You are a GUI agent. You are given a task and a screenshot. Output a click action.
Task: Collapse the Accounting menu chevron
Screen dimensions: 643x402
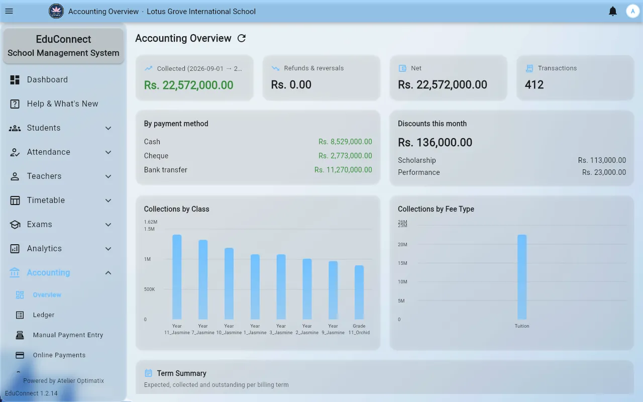(x=108, y=272)
